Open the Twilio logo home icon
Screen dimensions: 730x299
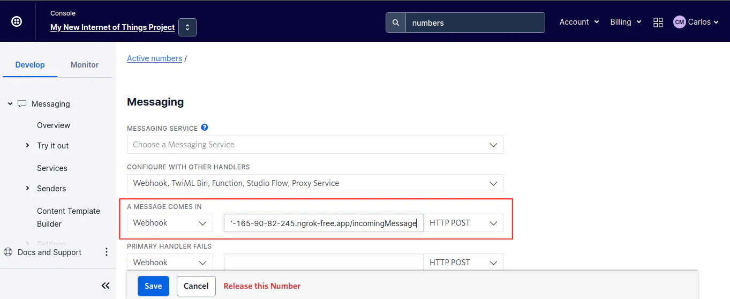pyautogui.click(x=17, y=22)
